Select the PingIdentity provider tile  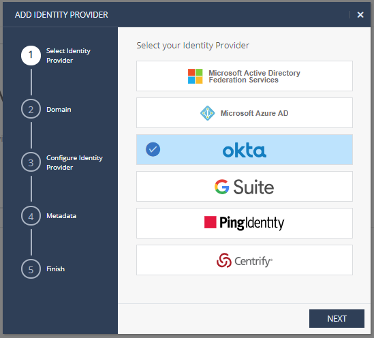[x=245, y=223]
